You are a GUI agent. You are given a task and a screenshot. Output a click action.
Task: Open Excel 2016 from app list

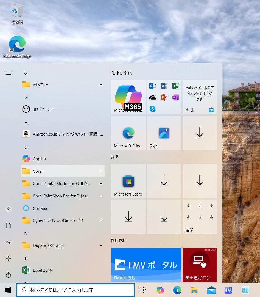(63, 270)
